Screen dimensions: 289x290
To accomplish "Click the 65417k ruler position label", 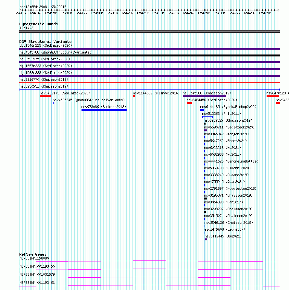I will tap(82, 13).
